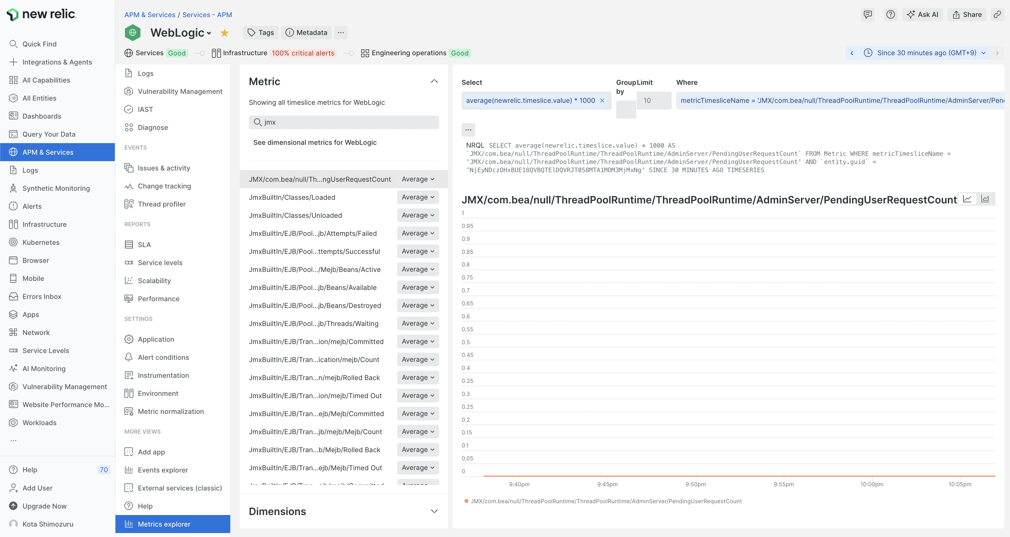Click the Limit field showing 10
Screen dimensions: 1010x537
[x=654, y=101]
